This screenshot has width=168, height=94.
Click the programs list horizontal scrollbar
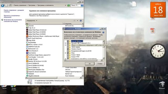click(54, 78)
